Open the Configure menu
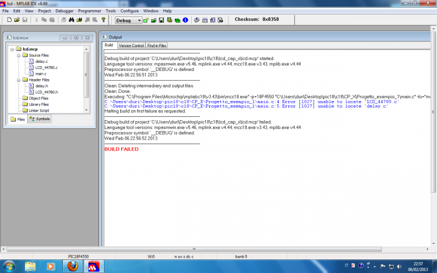This screenshot has width=437, height=273. point(129,11)
